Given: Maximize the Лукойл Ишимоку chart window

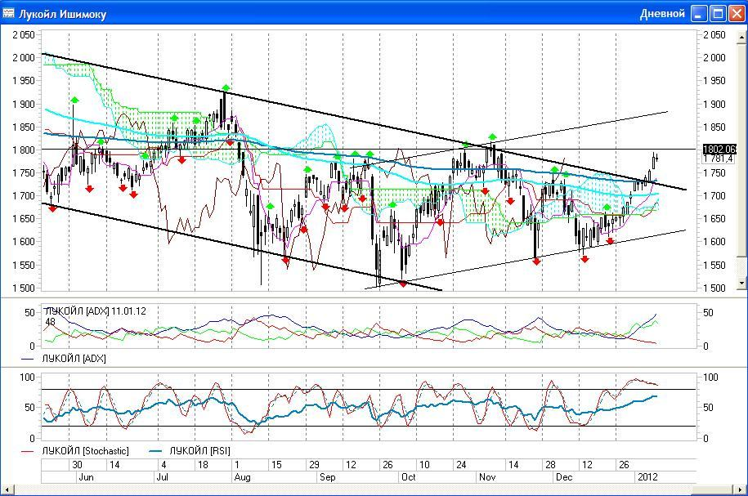Looking at the screenshot, I should click(x=718, y=13).
